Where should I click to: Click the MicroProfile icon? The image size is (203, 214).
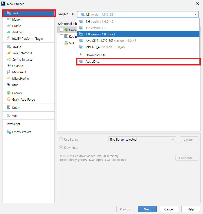coord(9,78)
